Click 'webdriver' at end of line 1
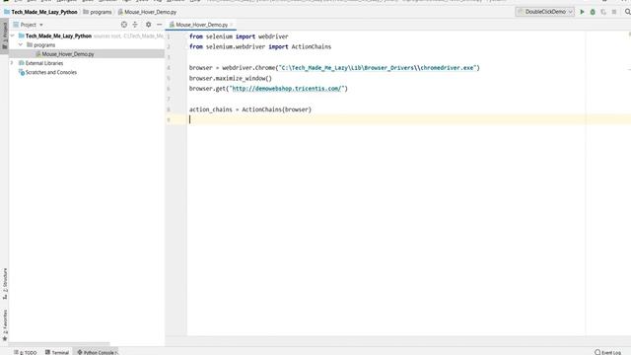 click(273, 36)
